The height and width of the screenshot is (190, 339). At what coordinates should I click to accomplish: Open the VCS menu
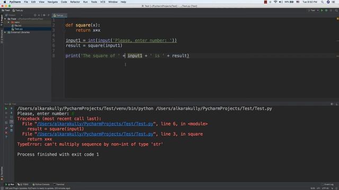point(103,2)
